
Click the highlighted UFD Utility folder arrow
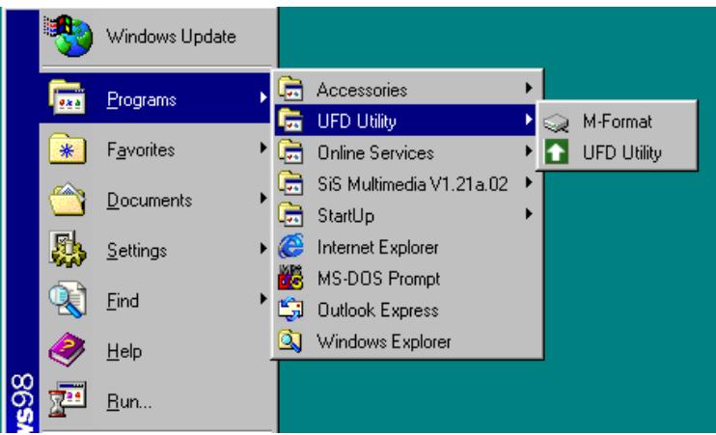(x=529, y=120)
